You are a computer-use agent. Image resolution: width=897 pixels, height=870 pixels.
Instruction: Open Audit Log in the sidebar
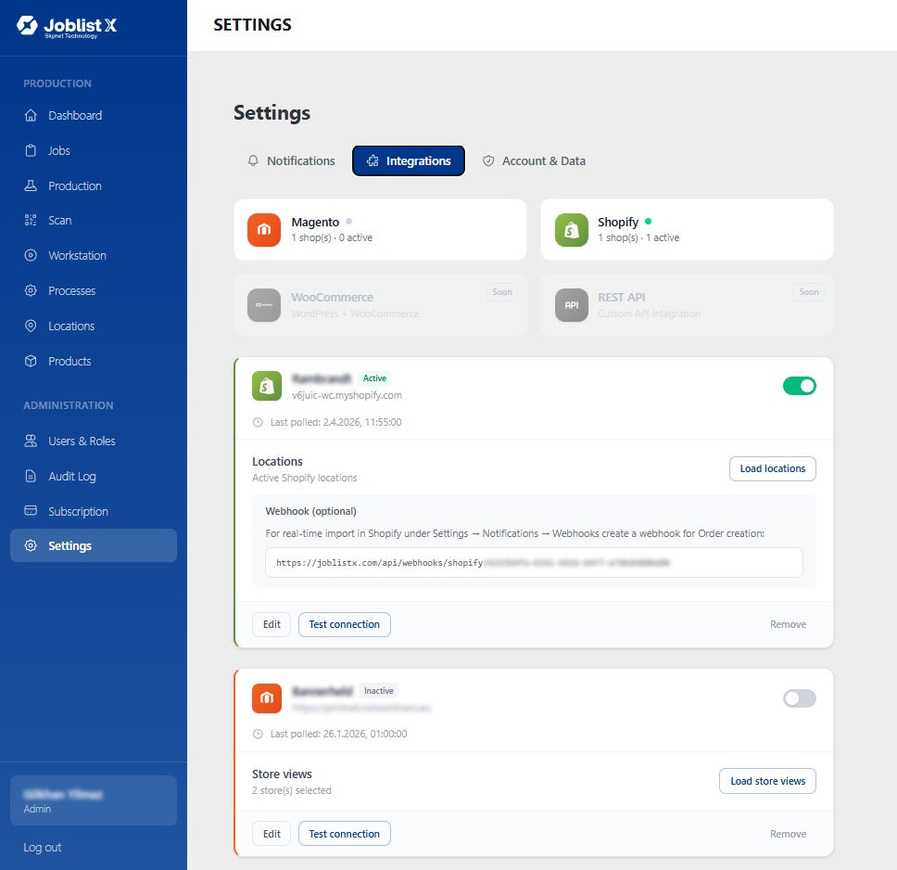tap(94, 476)
